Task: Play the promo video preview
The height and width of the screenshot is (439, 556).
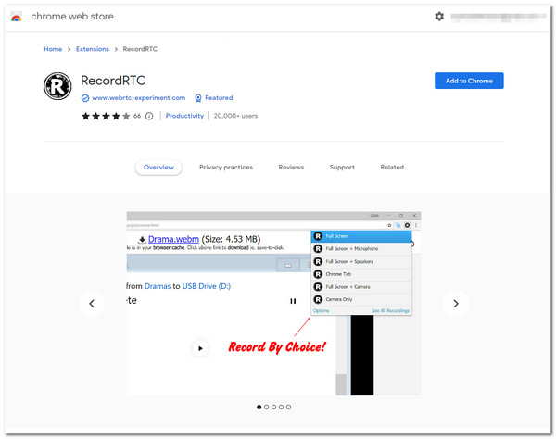Action: click(x=200, y=348)
